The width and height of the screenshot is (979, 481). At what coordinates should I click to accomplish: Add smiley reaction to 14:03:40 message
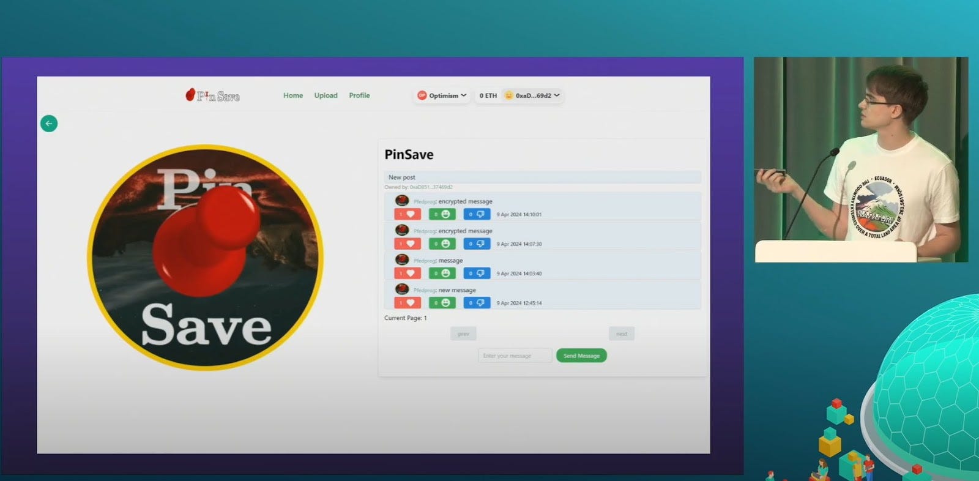click(442, 274)
